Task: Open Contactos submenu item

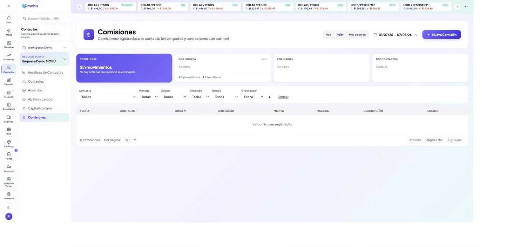Action: [x=44, y=81]
